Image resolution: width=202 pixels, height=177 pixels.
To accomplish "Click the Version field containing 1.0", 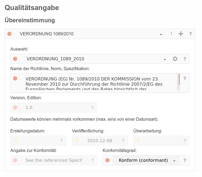I will point(54,108).
